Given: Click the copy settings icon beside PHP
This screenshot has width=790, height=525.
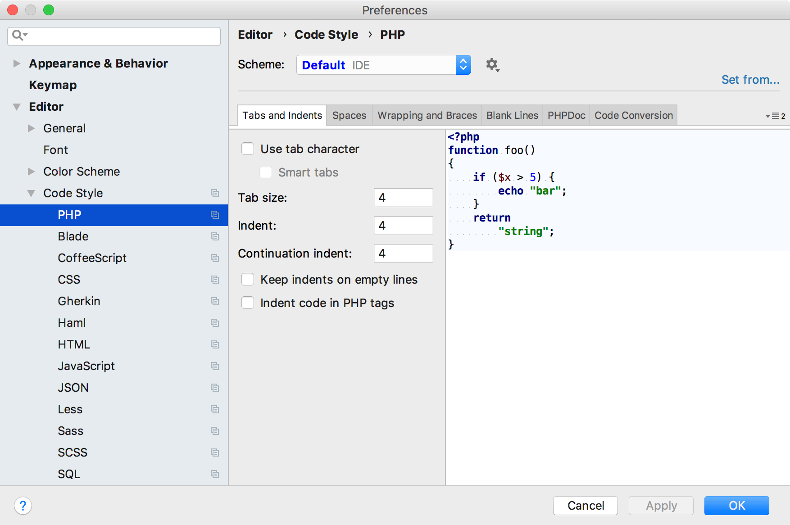Looking at the screenshot, I should [x=215, y=215].
